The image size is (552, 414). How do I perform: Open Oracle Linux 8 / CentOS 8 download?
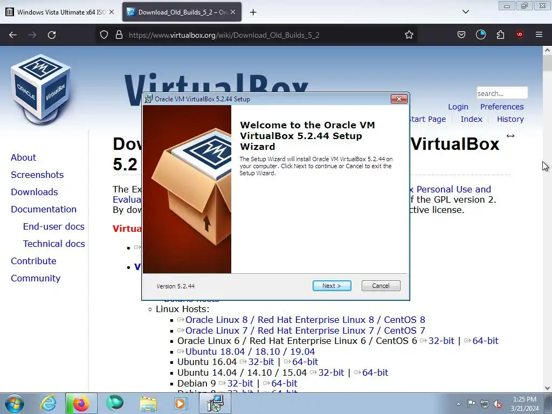(x=305, y=320)
